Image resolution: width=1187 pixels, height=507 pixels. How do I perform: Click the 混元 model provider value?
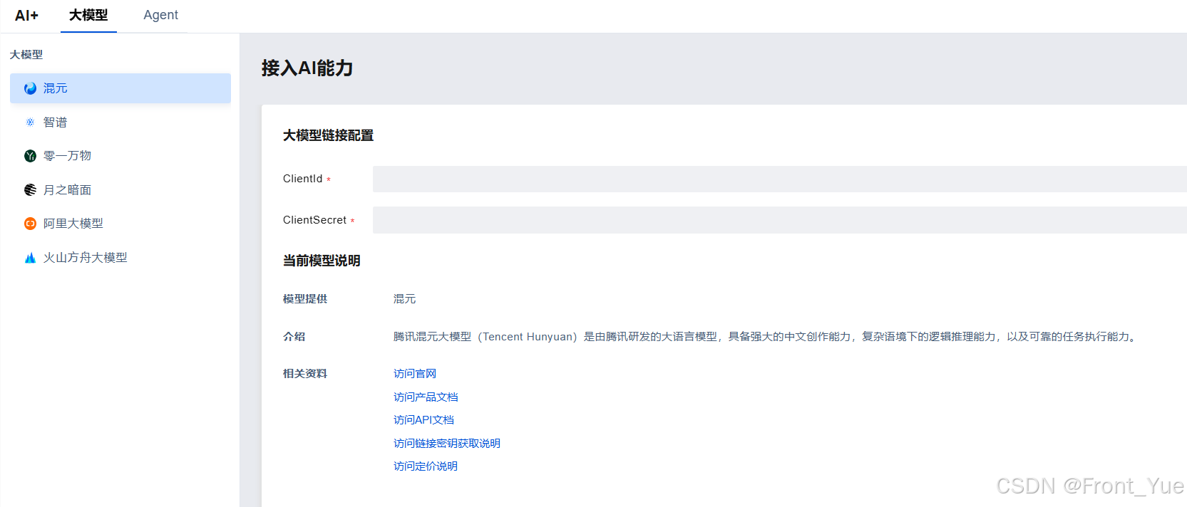(x=404, y=299)
